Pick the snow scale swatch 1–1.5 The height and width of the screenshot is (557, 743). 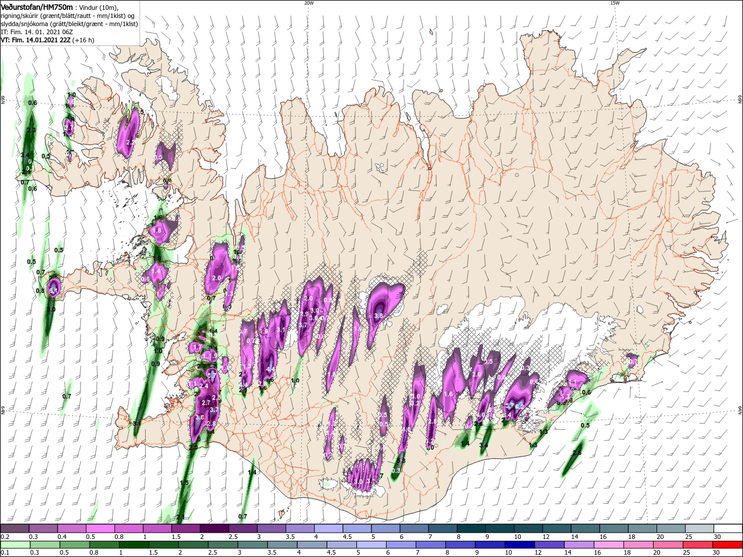(x=157, y=529)
